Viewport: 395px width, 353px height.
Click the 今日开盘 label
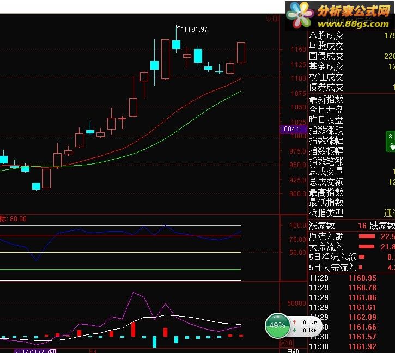click(326, 109)
